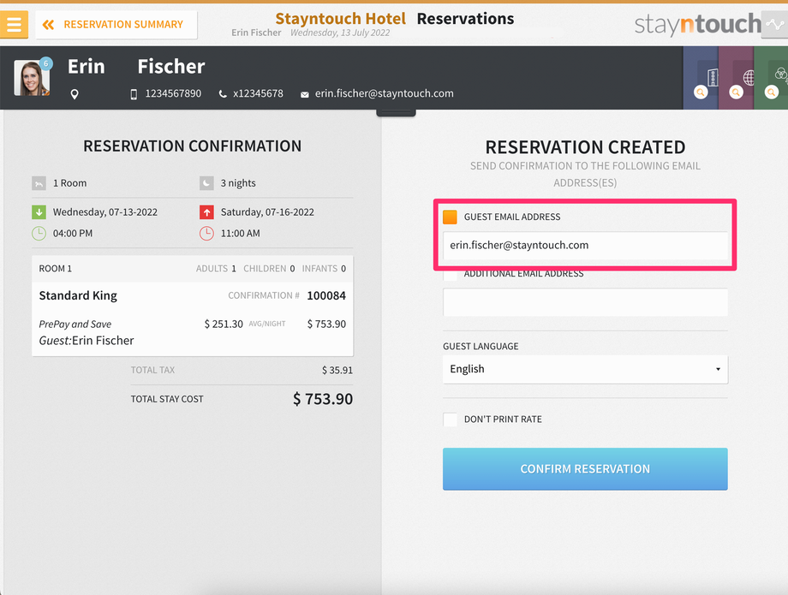The height and width of the screenshot is (595, 788).
Task: Click the red check-out clock icon
Action: [x=206, y=234]
